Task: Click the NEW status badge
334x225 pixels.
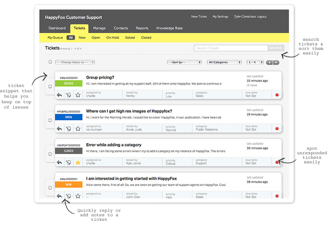Action: tap(69, 185)
